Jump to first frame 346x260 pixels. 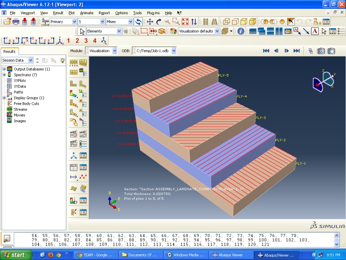tap(266, 51)
